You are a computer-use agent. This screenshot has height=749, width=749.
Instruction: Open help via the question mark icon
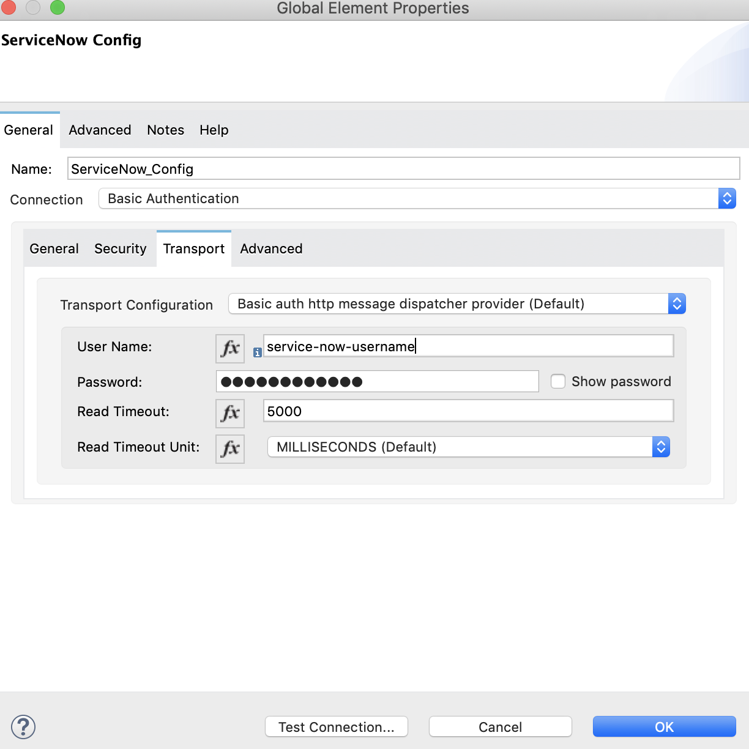coord(23,727)
